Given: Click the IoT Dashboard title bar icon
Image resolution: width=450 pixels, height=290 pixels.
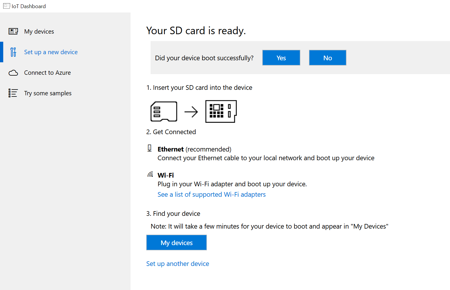Looking at the screenshot, I should point(6,6).
